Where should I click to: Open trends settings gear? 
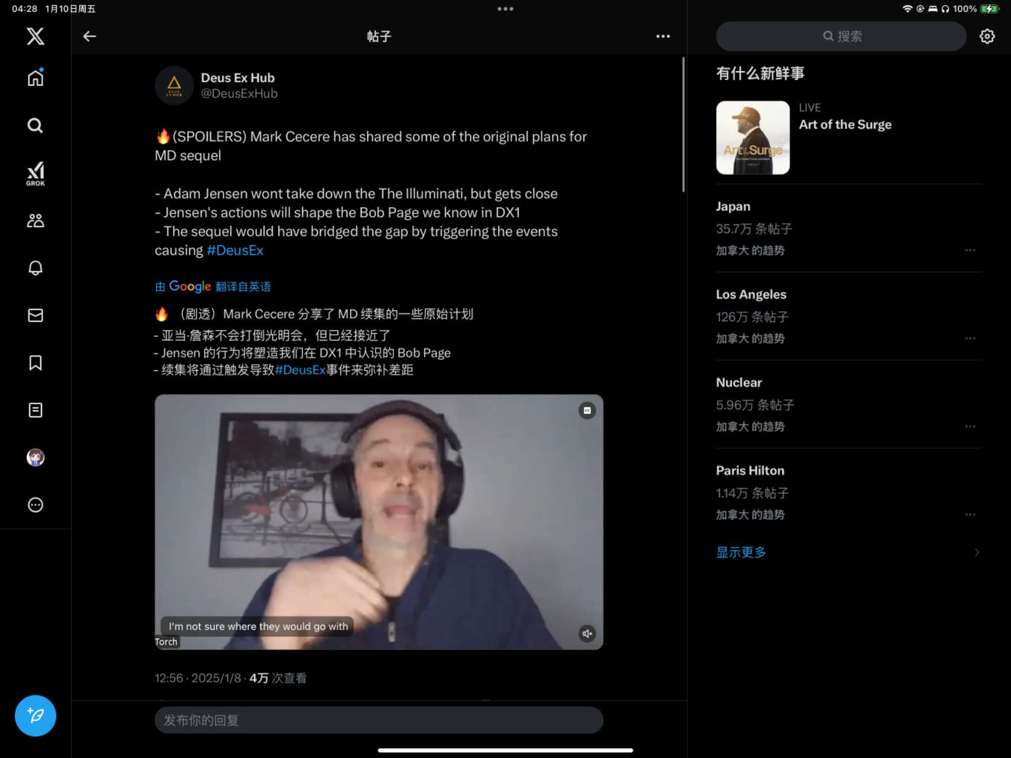click(987, 36)
